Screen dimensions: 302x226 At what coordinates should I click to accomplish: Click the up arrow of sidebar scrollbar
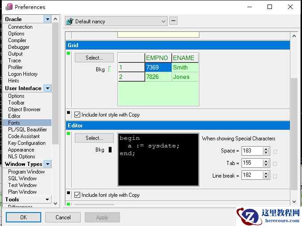pyautogui.click(x=55, y=19)
